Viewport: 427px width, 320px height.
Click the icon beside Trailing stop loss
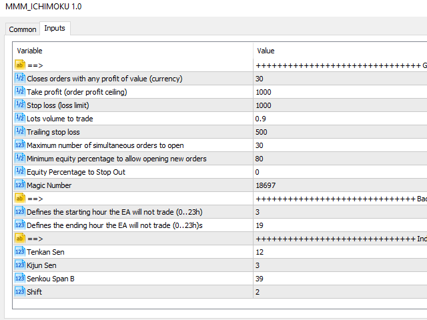[x=19, y=132]
